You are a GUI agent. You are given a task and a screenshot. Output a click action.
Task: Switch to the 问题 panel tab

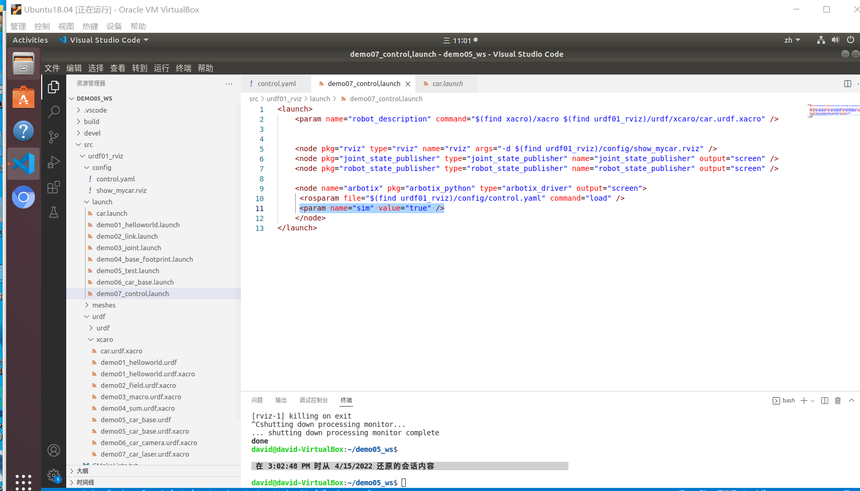point(257,400)
